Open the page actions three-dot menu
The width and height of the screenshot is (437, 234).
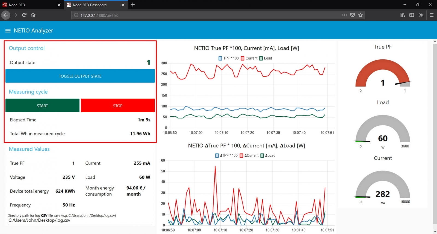point(344,15)
